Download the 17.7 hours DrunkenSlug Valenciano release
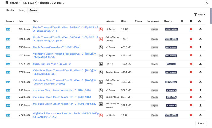The image size is (212, 128). 200,72
